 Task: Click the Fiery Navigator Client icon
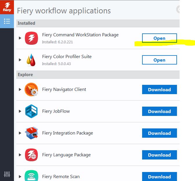(x=31, y=89)
